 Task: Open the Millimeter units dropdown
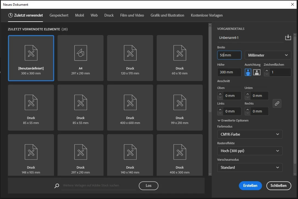point(268,55)
